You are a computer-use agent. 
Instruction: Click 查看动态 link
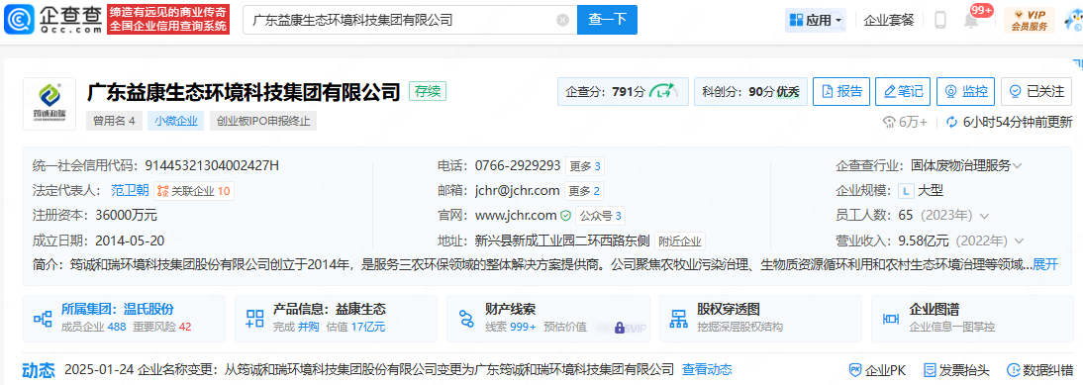coord(707,369)
